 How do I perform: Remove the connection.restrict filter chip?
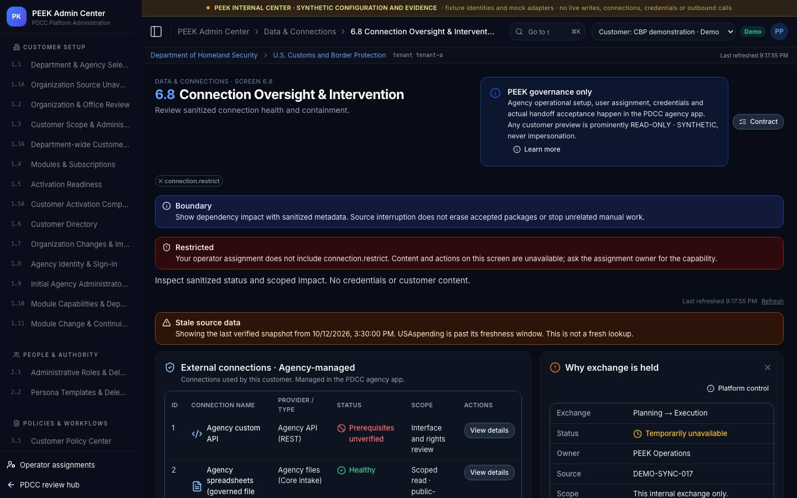pos(161,181)
